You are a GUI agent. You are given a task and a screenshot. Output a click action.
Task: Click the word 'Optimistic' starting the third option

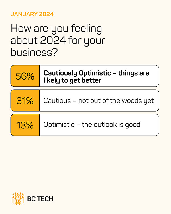[x=58, y=125]
